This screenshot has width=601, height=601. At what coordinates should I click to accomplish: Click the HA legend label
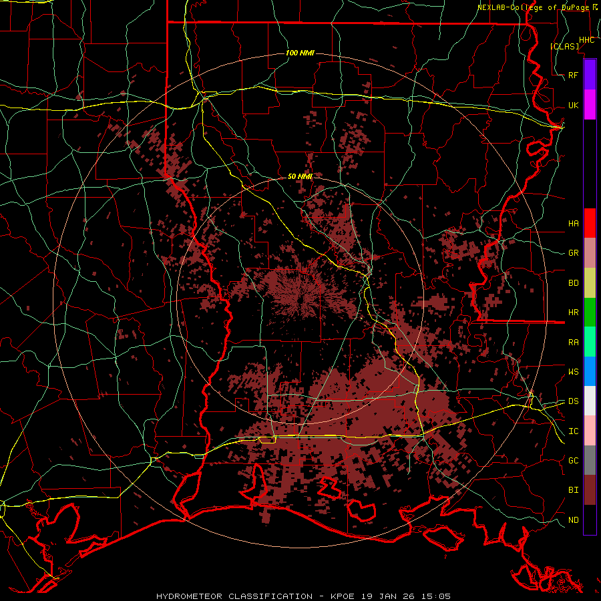(x=574, y=223)
